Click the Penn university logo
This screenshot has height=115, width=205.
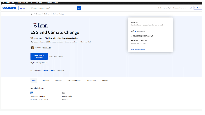[x=40, y=25]
